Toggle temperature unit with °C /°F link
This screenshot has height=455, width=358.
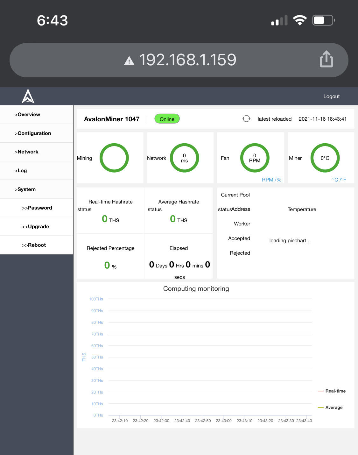point(339,180)
